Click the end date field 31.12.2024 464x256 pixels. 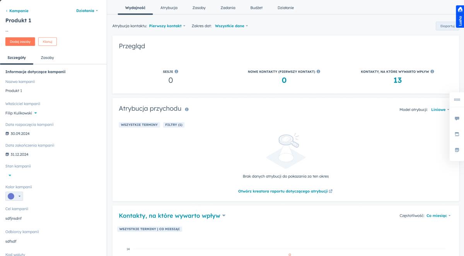pyautogui.click(x=17, y=155)
